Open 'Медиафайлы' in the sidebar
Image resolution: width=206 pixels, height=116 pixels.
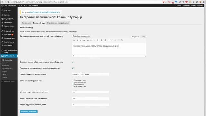(9, 19)
